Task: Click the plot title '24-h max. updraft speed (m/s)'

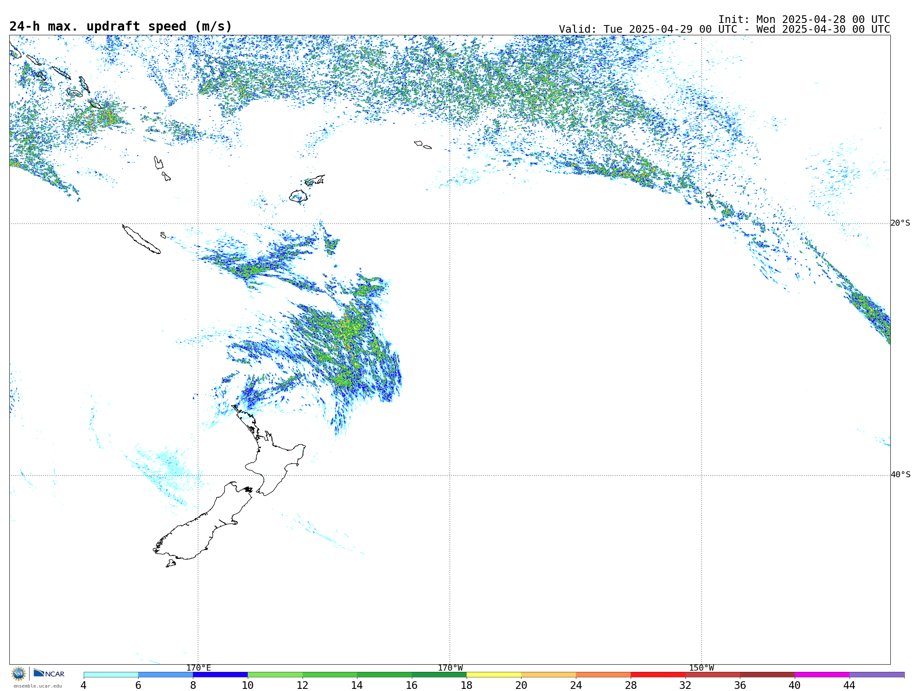Action: (121, 26)
